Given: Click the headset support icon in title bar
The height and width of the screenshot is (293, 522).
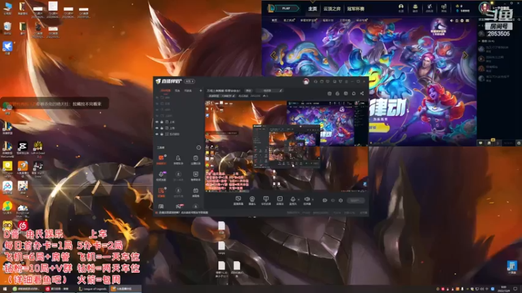Looking at the screenshot, I should 315,81.
